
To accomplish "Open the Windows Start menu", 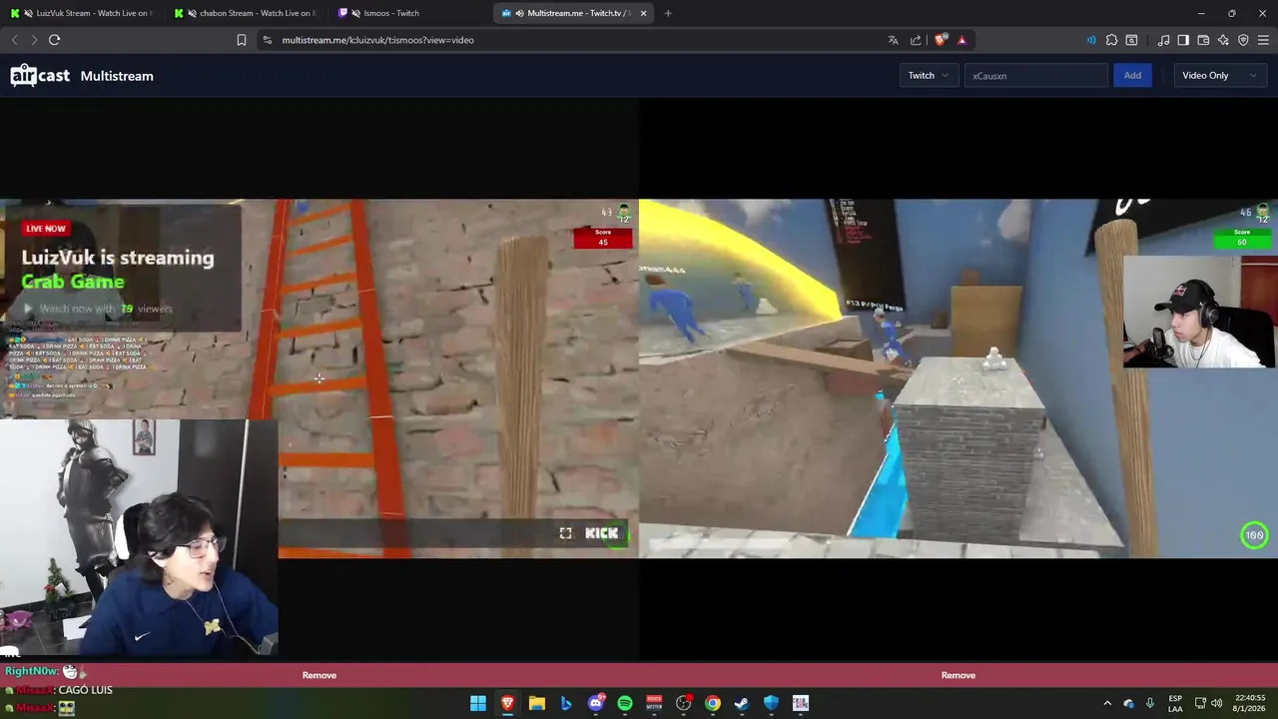I will pos(478,703).
